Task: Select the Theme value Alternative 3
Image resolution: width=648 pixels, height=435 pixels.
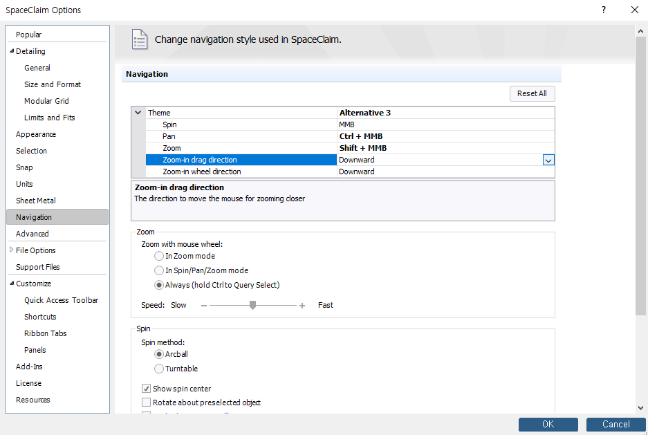Action: tap(446, 113)
